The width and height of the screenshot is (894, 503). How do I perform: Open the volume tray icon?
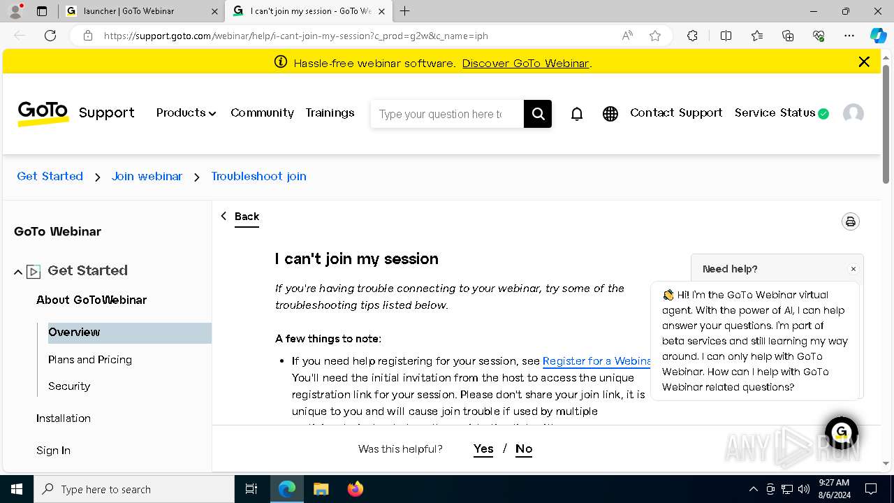coord(804,489)
